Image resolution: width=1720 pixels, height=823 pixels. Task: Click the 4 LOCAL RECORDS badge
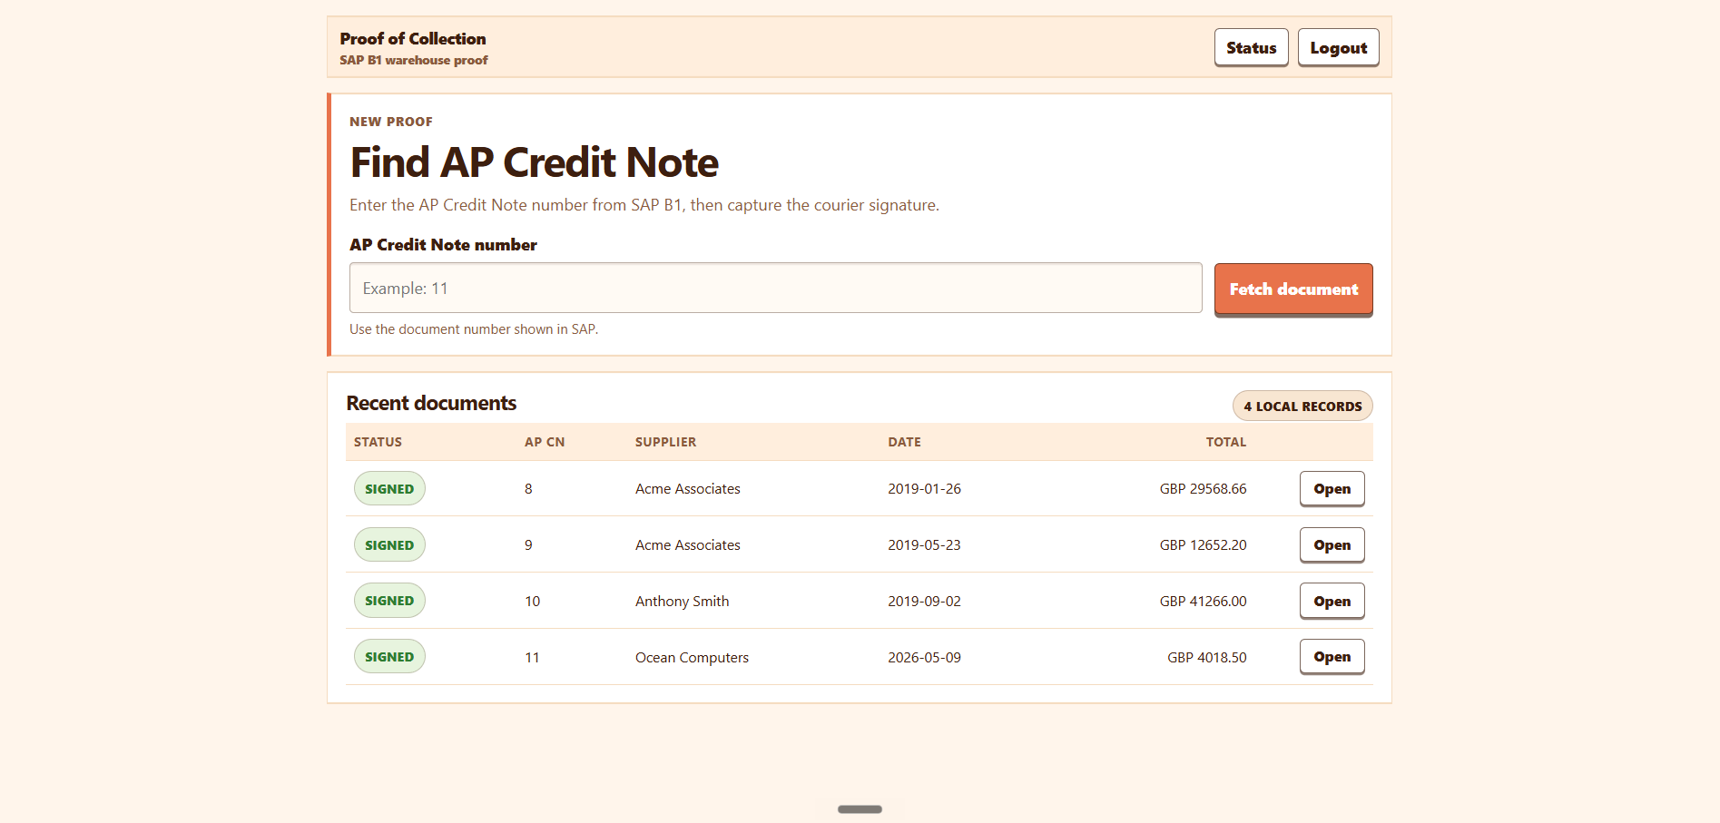click(x=1302, y=407)
